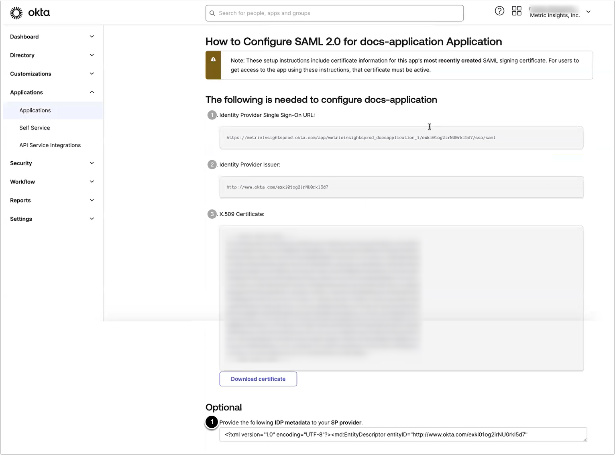Click the Download certificate button
Image resolution: width=615 pixels, height=455 pixels.
258,379
